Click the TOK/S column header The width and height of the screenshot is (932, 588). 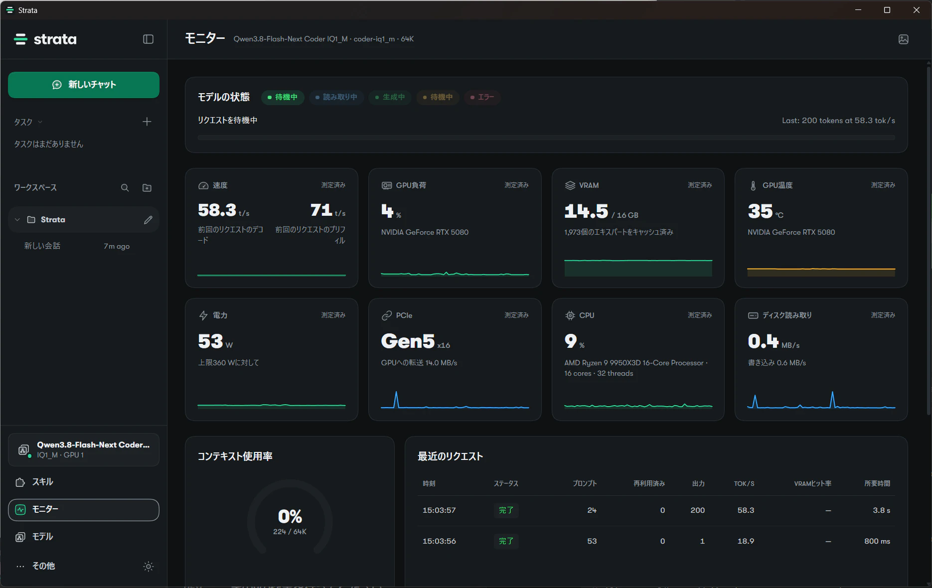click(x=744, y=484)
